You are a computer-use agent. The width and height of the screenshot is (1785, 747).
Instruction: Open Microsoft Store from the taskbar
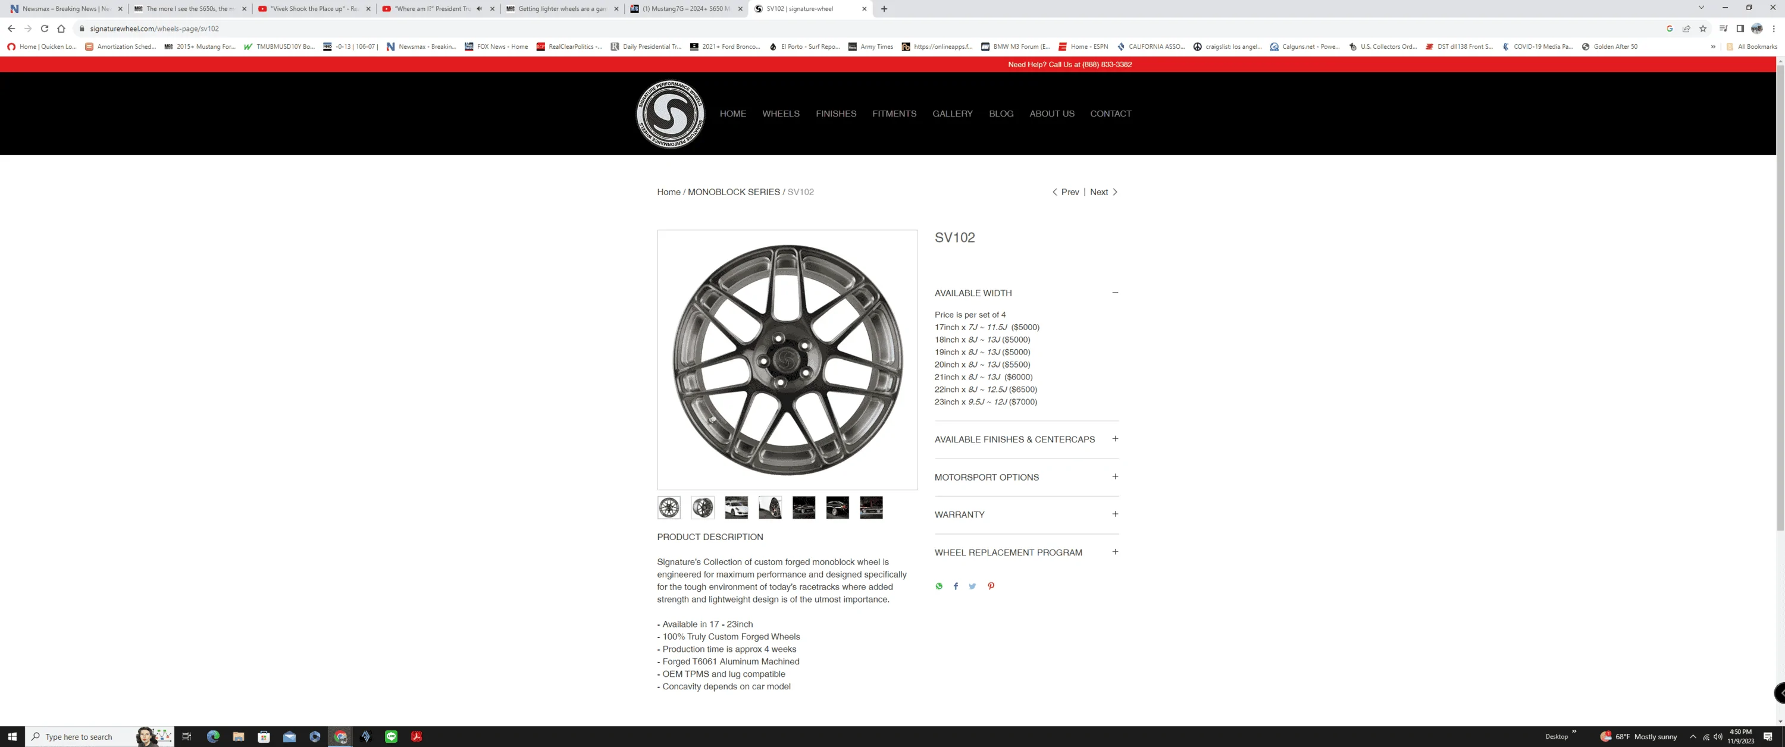click(264, 737)
